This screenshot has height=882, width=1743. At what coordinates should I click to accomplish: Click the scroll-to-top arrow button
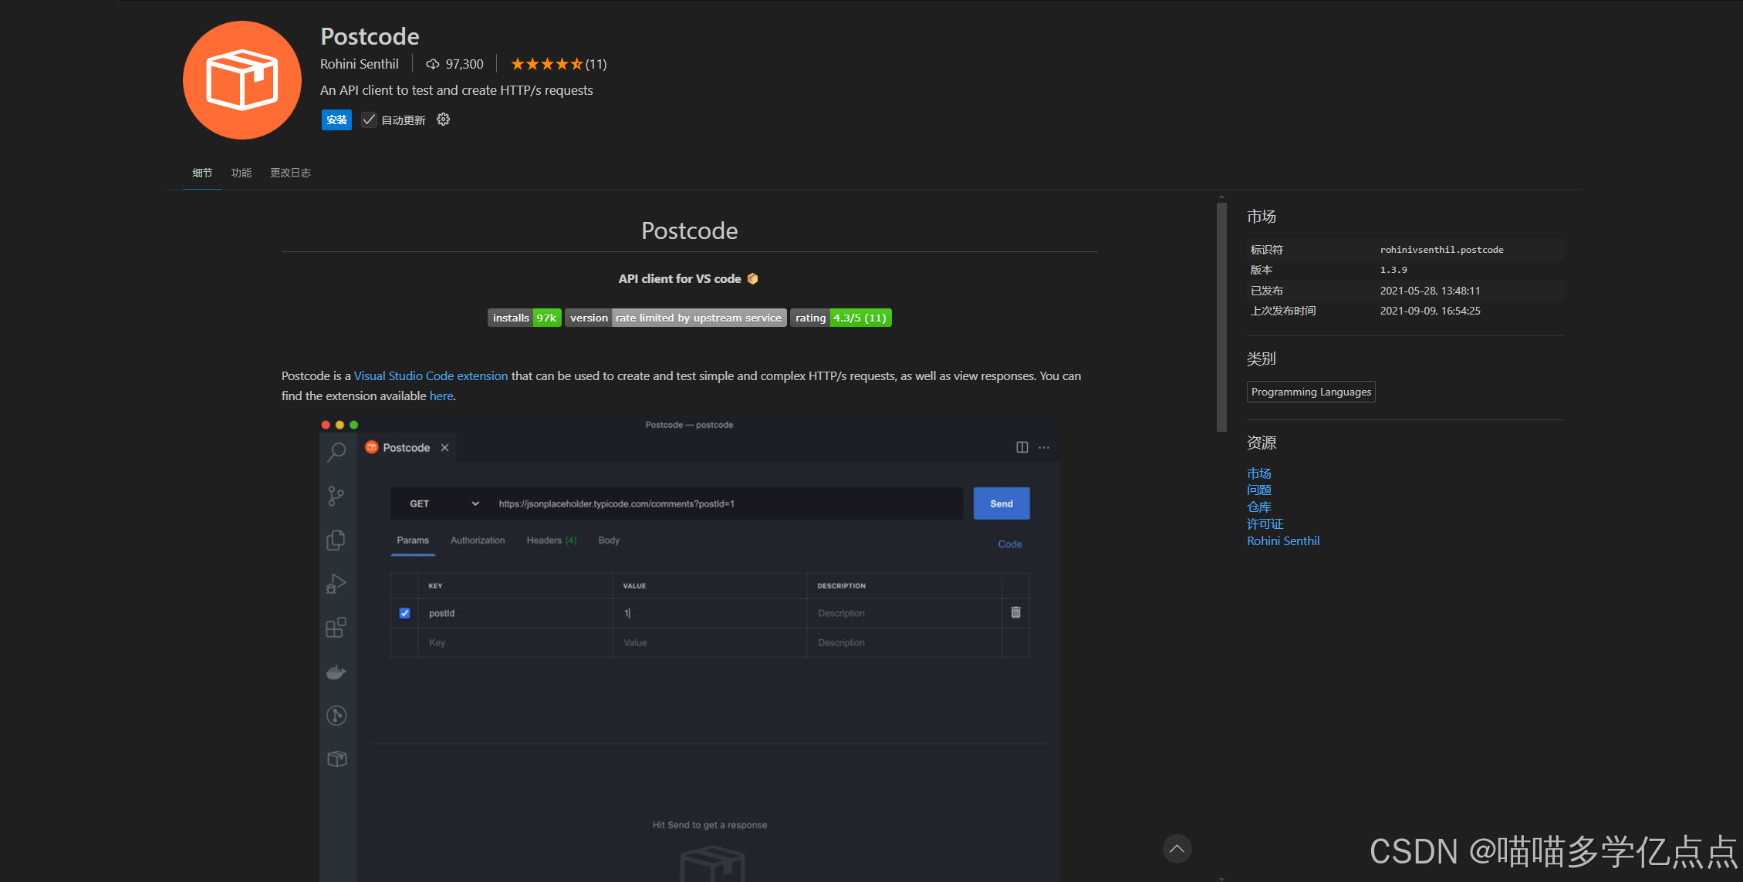click(x=1177, y=849)
